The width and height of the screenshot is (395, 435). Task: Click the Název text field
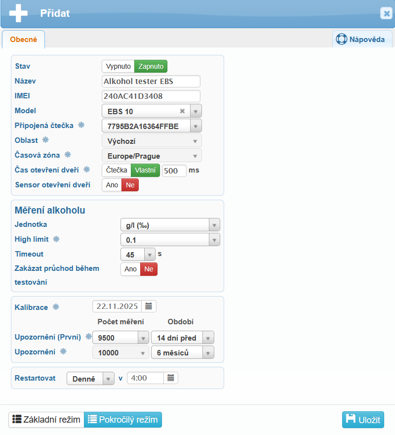click(x=151, y=81)
